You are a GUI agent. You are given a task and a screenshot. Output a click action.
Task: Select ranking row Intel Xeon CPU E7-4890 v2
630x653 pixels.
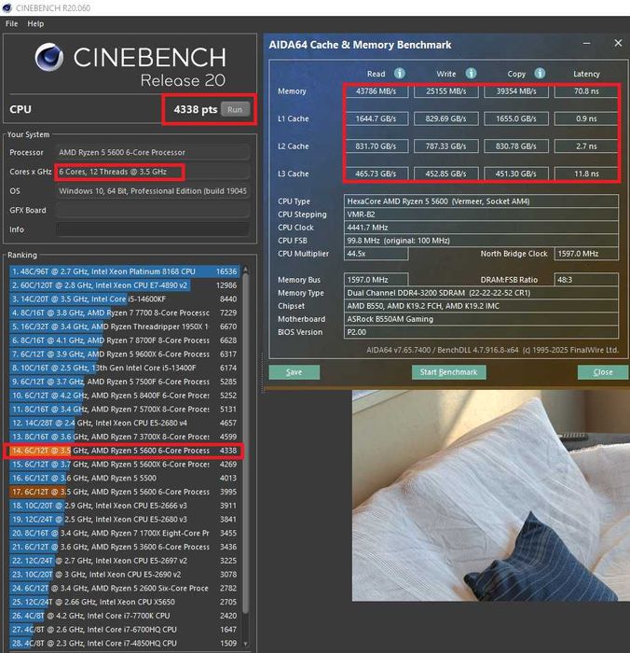[124, 285]
